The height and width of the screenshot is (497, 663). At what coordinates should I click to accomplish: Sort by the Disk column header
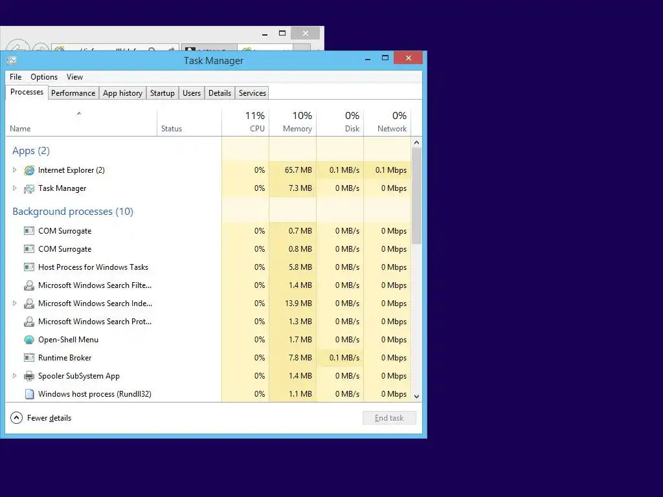pyautogui.click(x=340, y=122)
